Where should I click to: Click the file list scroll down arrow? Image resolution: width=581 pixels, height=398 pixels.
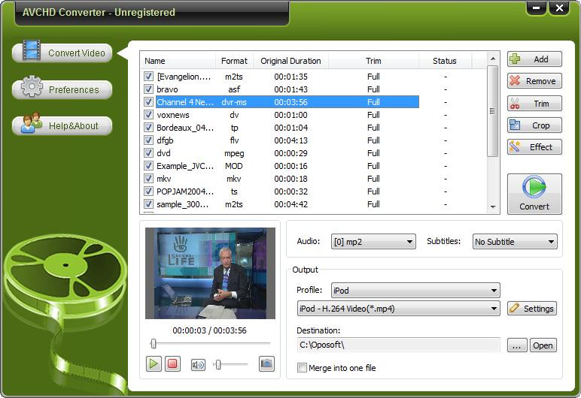pyautogui.click(x=493, y=207)
